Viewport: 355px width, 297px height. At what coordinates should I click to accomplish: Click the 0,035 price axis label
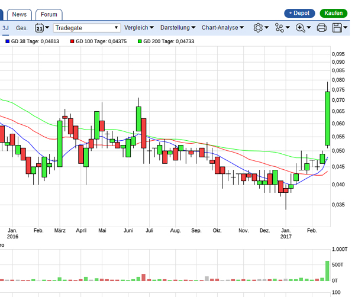(338, 205)
